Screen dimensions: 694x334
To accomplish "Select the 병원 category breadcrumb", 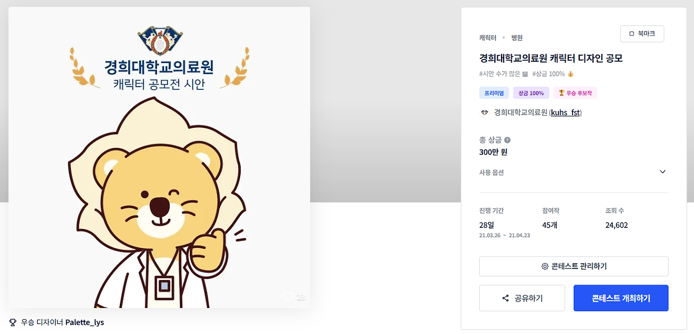I will click(x=517, y=38).
